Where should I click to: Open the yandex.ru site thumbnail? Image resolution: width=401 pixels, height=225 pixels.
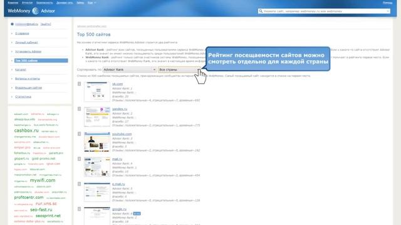click(97, 117)
